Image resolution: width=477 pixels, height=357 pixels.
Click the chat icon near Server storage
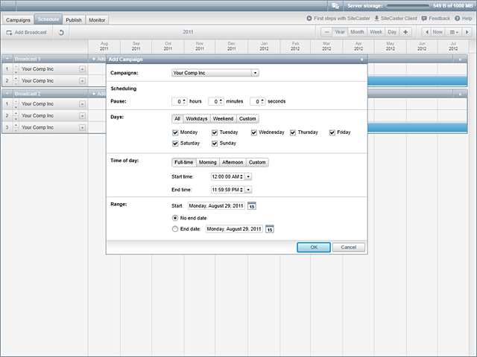coord(335,5)
